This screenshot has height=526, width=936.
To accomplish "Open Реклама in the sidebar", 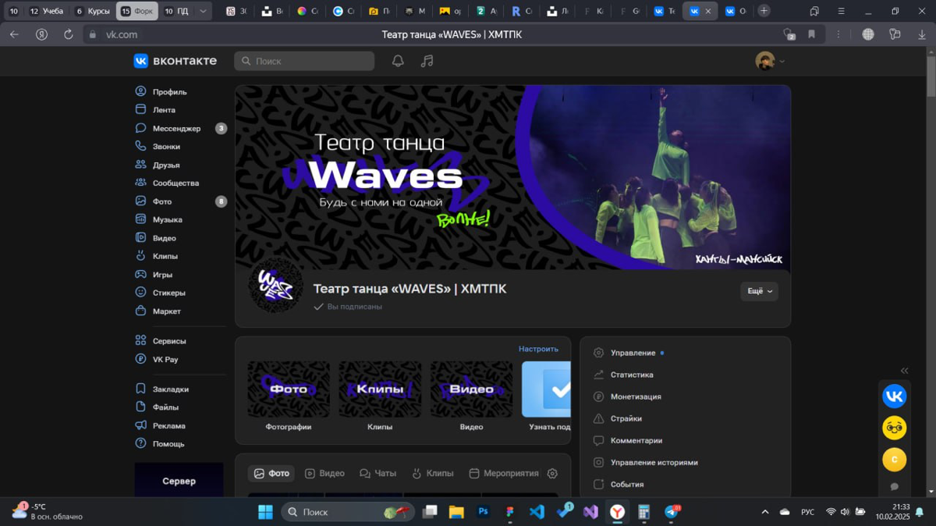I will [x=160, y=426].
